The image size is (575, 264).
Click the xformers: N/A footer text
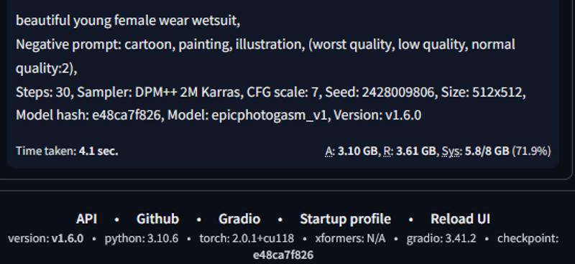point(350,238)
